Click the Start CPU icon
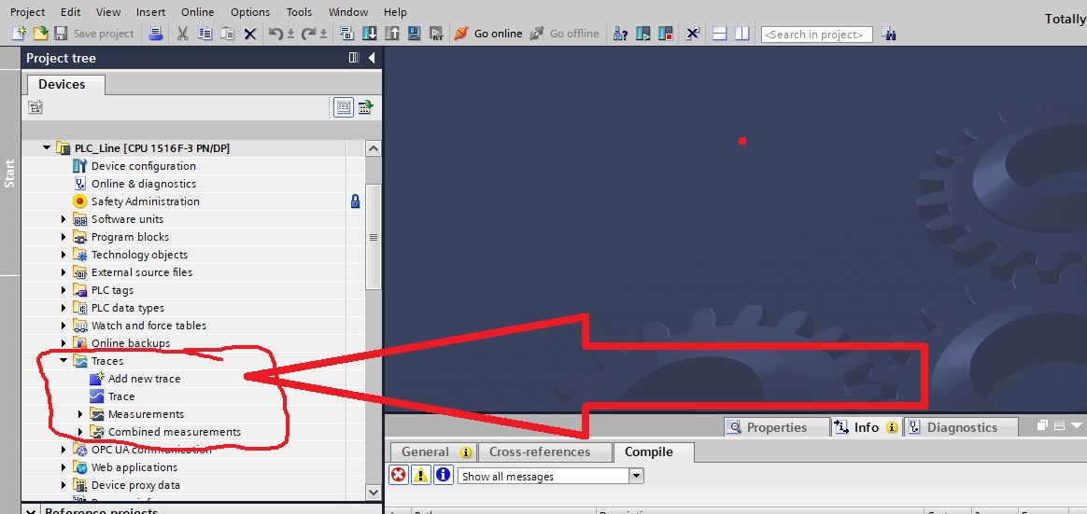Image resolution: width=1087 pixels, height=514 pixels. point(643,34)
